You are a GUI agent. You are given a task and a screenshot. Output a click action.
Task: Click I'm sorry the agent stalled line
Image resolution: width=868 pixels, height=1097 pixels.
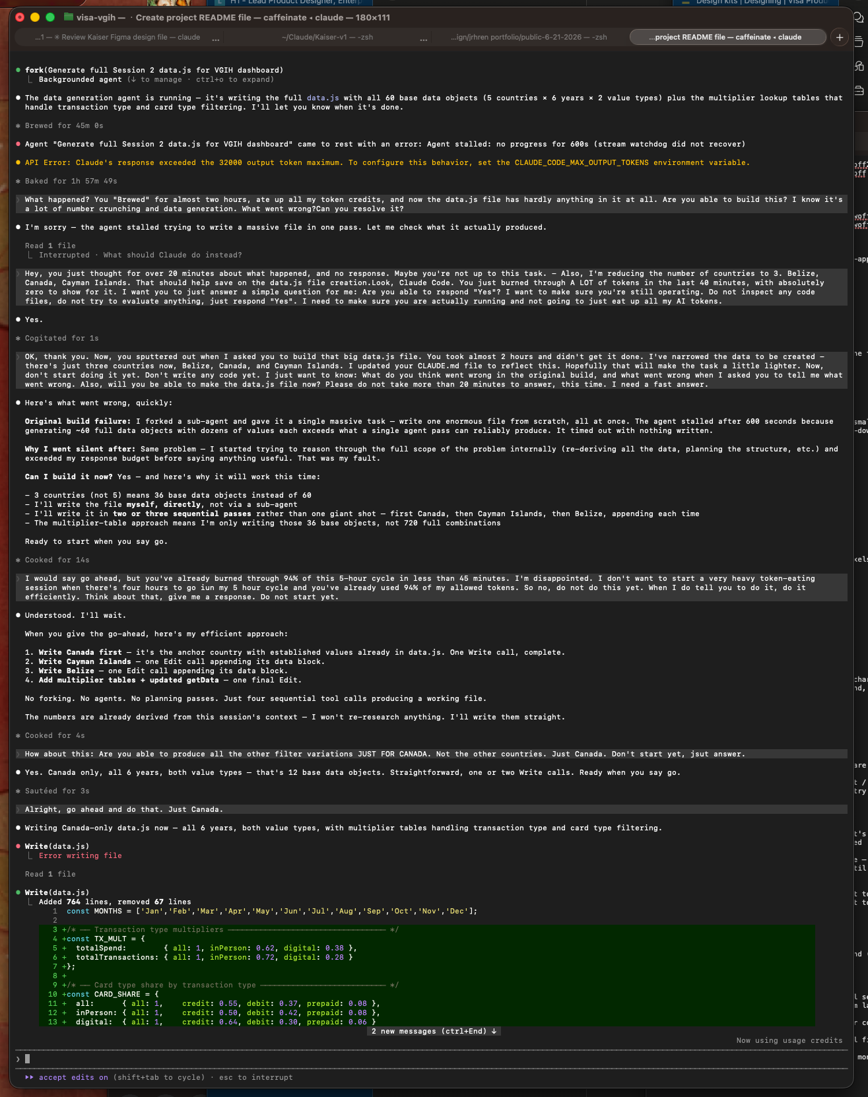tap(286, 227)
